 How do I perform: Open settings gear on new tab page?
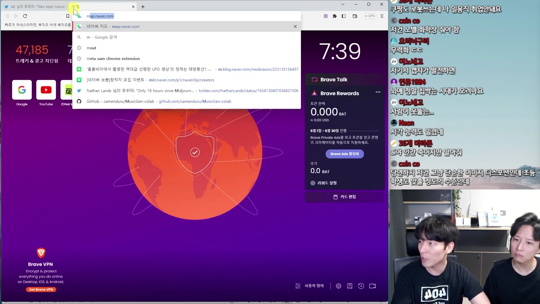point(339,286)
